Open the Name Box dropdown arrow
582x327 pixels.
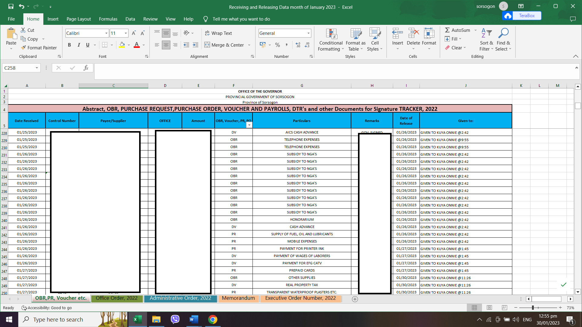coord(37,68)
